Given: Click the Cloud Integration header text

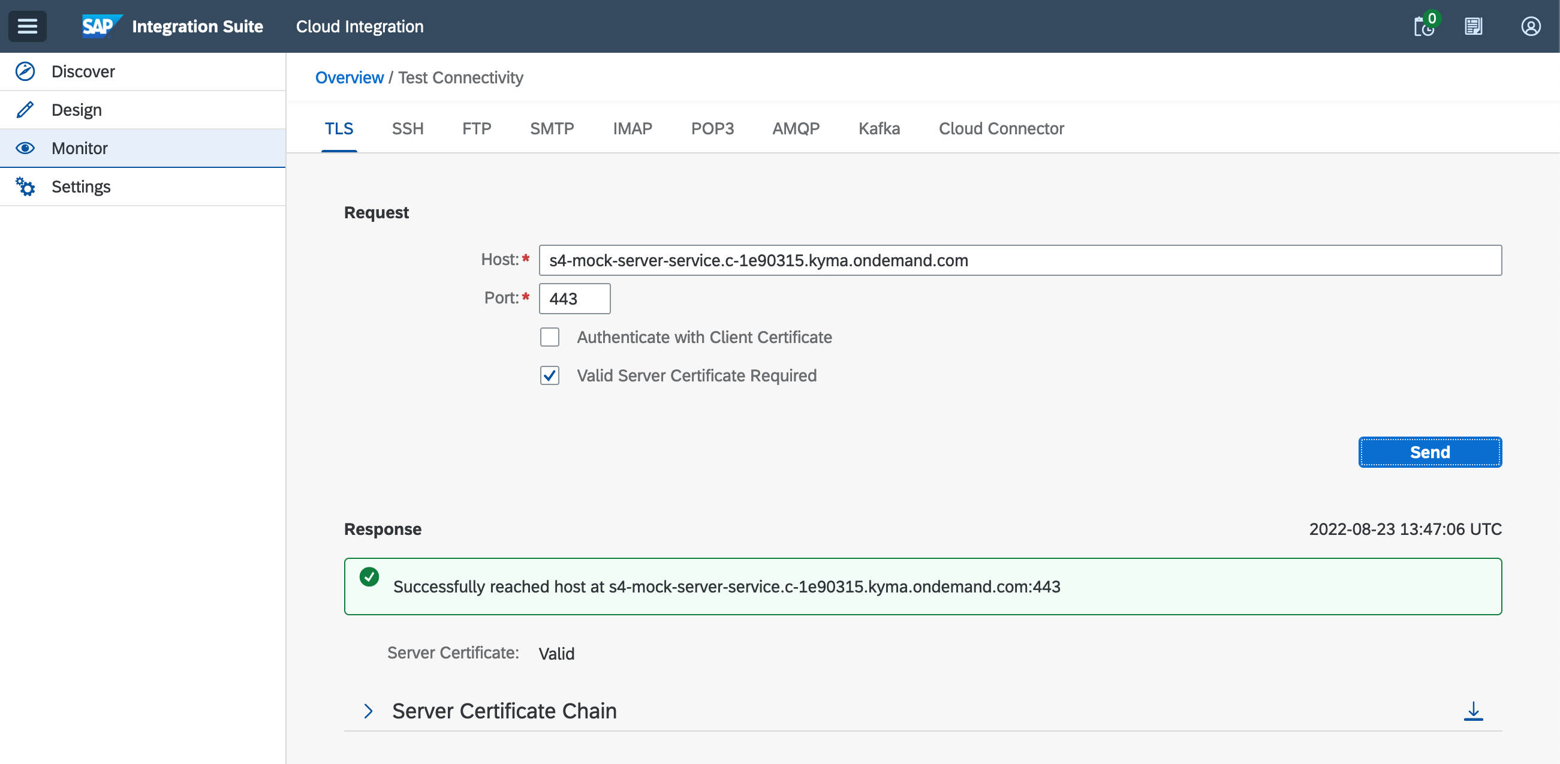Looking at the screenshot, I should point(360,26).
